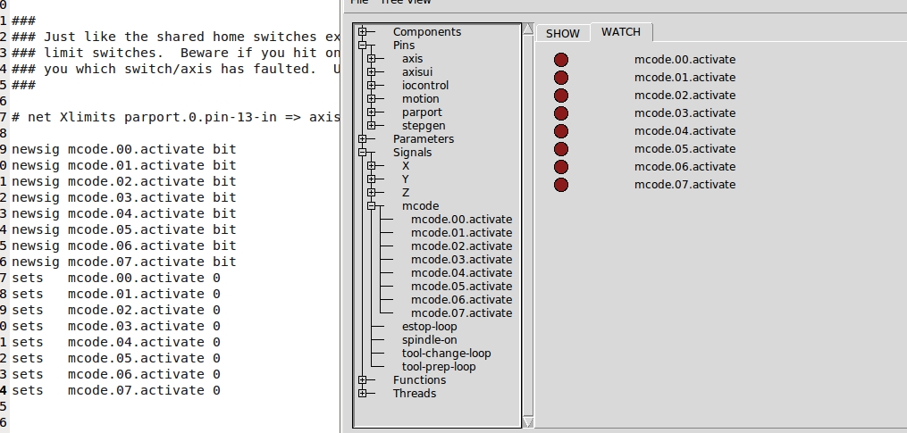The width and height of the screenshot is (907, 433).
Task: Expand the Y signals node
Action: click(x=372, y=179)
